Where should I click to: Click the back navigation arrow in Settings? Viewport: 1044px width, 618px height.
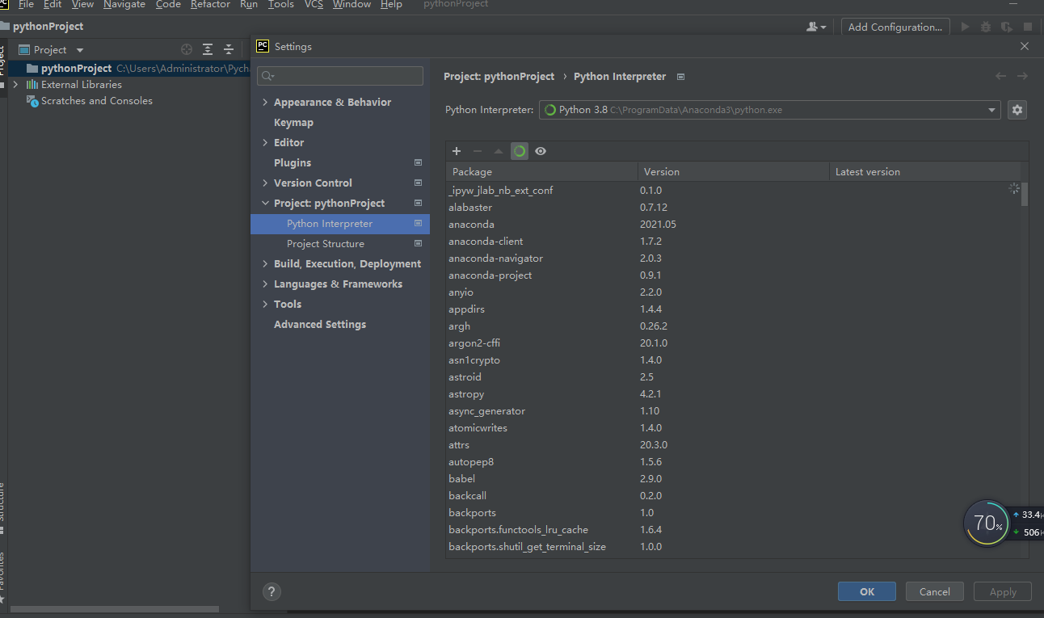tap(1000, 76)
